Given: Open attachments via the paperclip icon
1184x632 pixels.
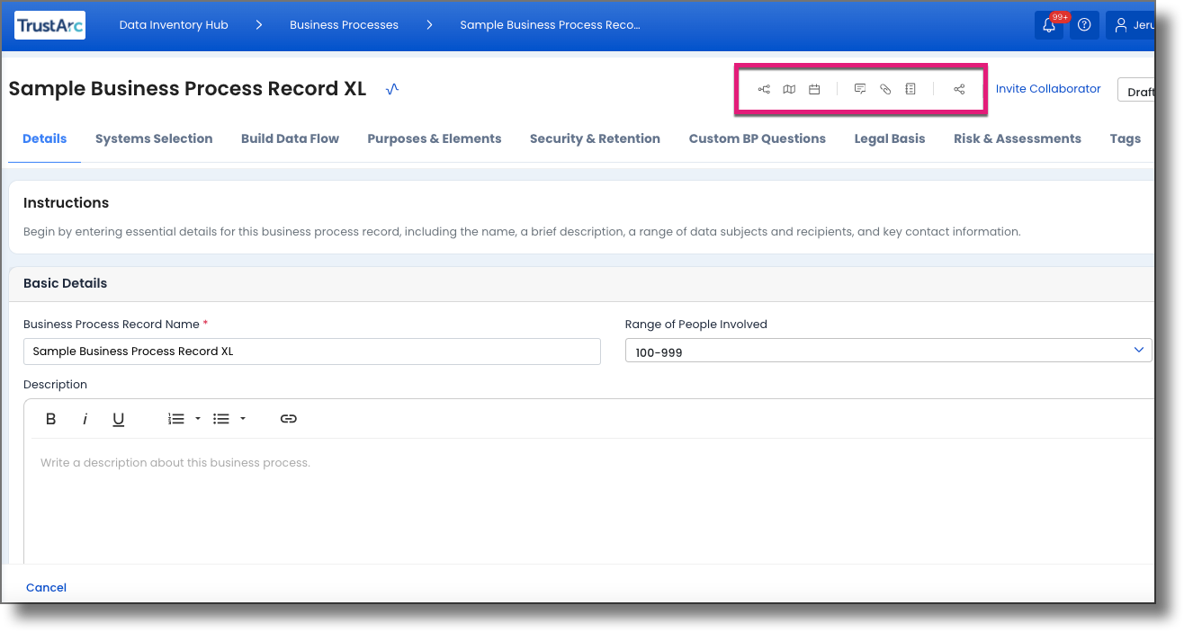Looking at the screenshot, I should 884,88.
